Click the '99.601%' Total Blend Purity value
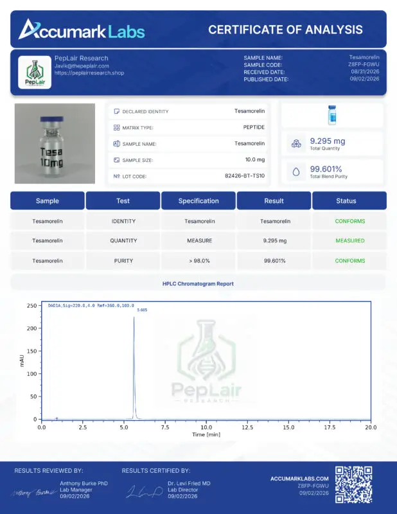This screenshot has height=514, width=397. pos(326,169)
